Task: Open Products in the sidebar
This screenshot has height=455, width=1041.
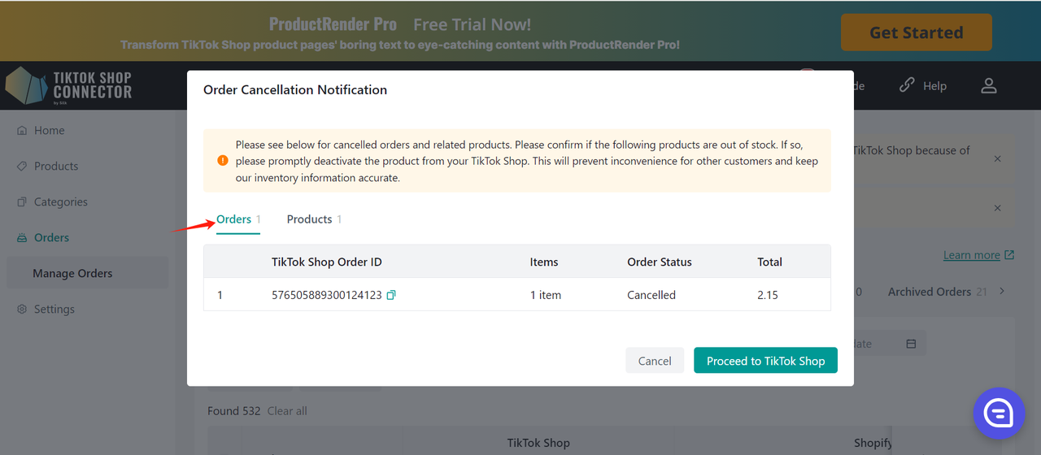Action: pyautogui.click(x=56, y=166)
